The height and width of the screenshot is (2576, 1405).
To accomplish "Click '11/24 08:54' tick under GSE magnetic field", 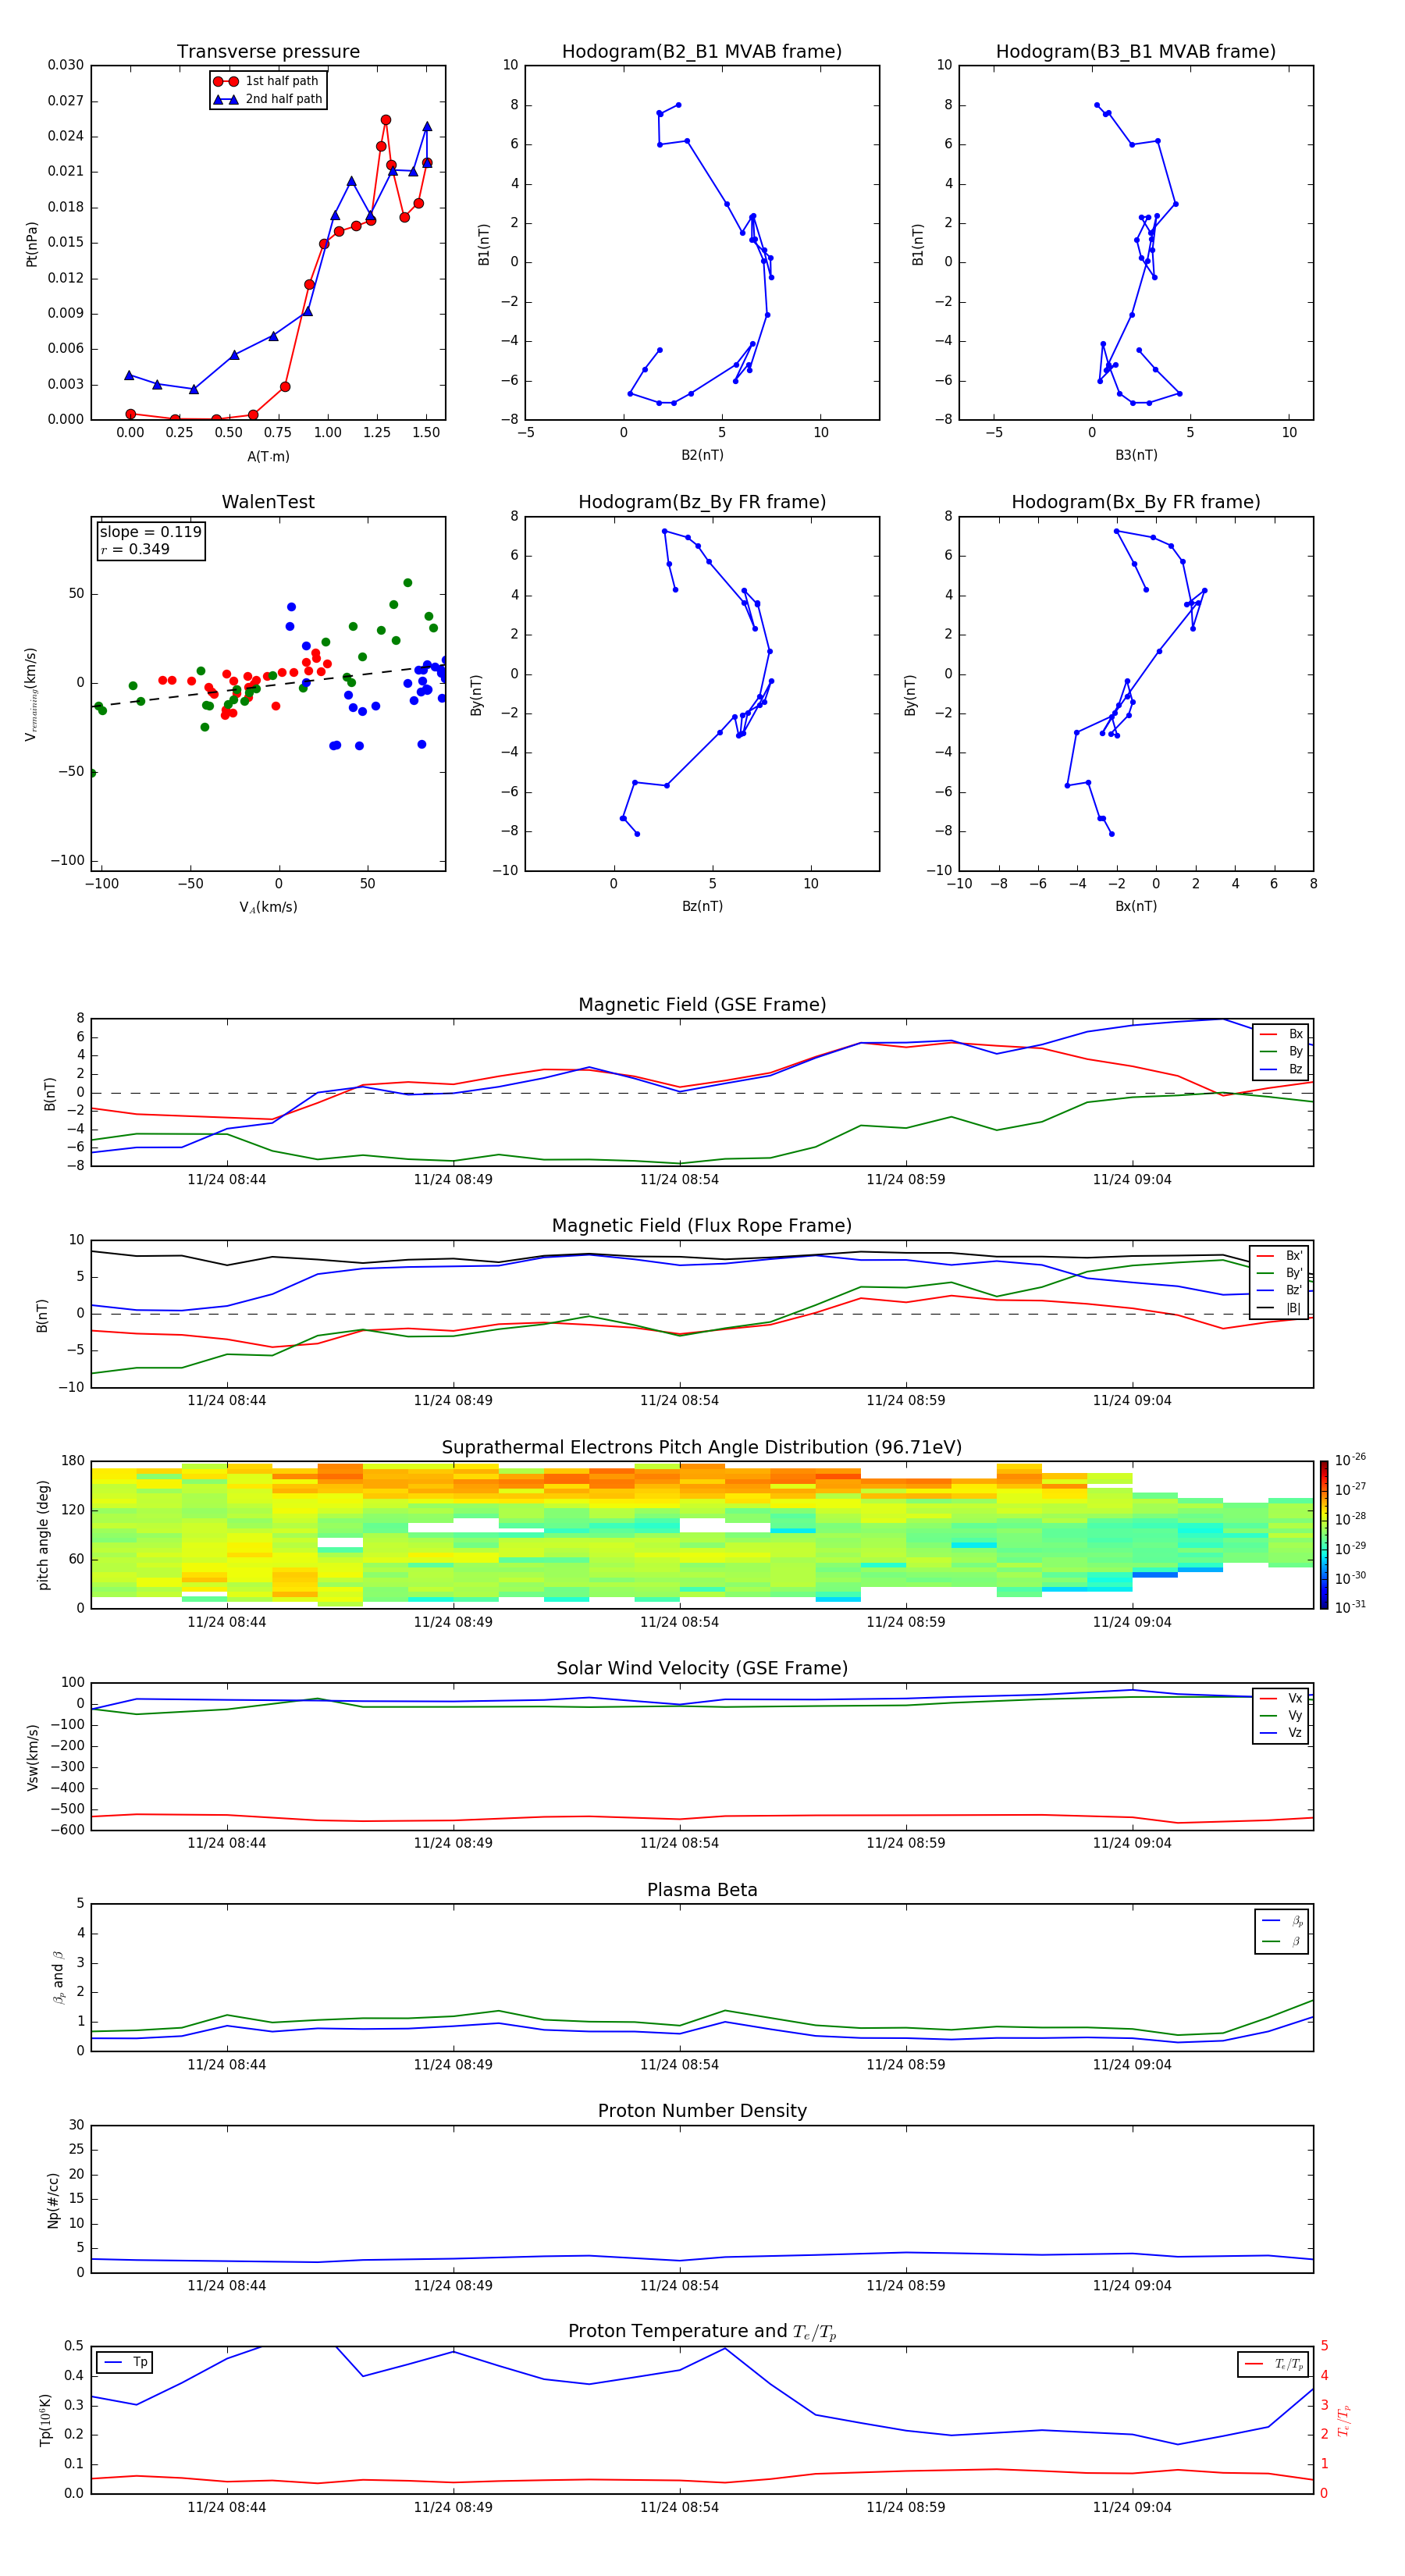I will pyautogui.click(x=679, y=1179).
